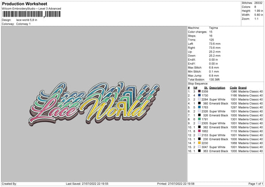This screenshot has height=187, width=265.
Task: Select "Super White" description in stop 9
Action: [x=217, y=123]
